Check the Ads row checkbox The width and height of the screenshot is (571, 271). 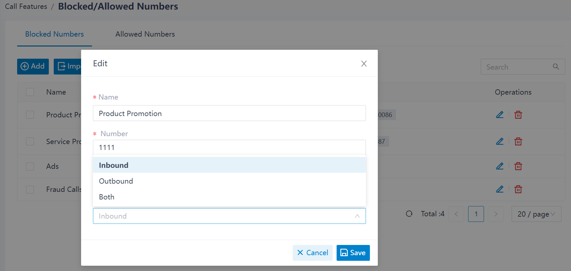(x=30, y=166)
